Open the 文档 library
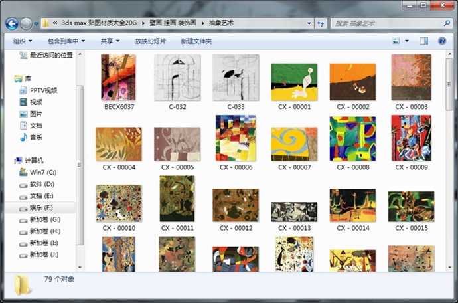Viewport: 458px width, 303px height. coord(31,126)
